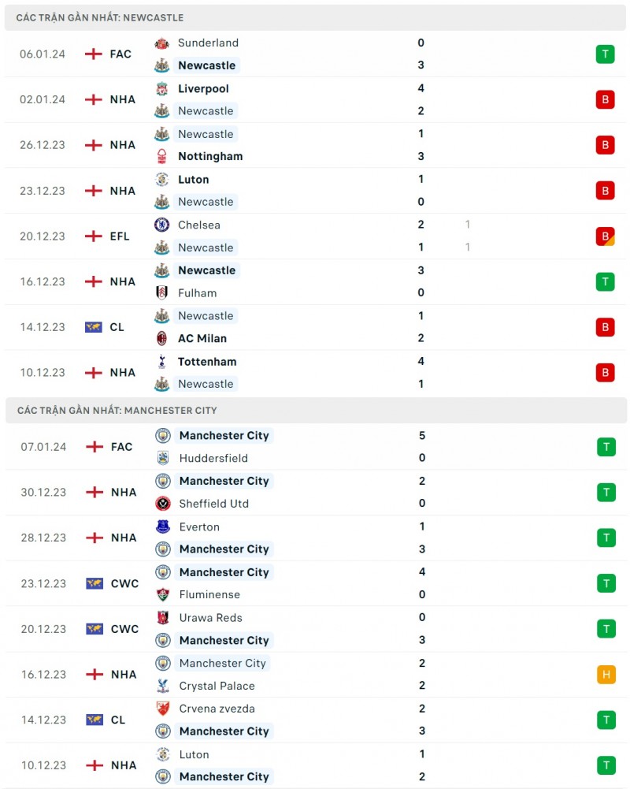630x789 pixels.
Task: Click the Huddersfield crest icon
Action: pos(163,458)
